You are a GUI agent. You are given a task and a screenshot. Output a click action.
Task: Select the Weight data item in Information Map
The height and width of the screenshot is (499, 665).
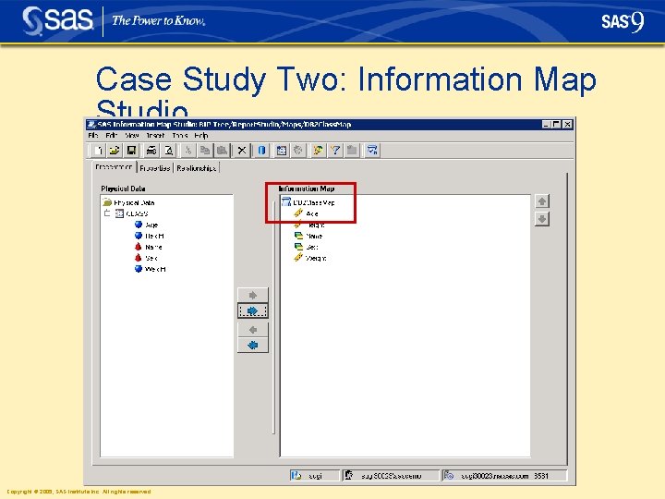pos(310,258)
